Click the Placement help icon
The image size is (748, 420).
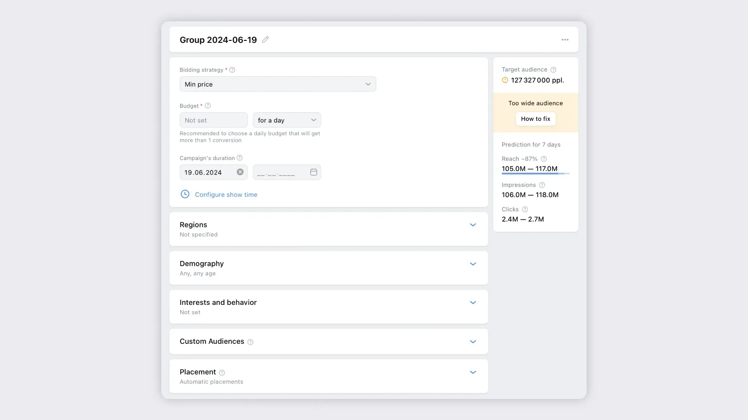(x=222, y=373)
